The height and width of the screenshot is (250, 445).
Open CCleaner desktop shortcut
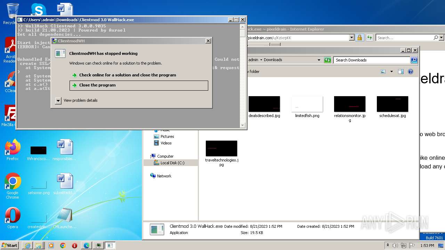pos(10,82)
